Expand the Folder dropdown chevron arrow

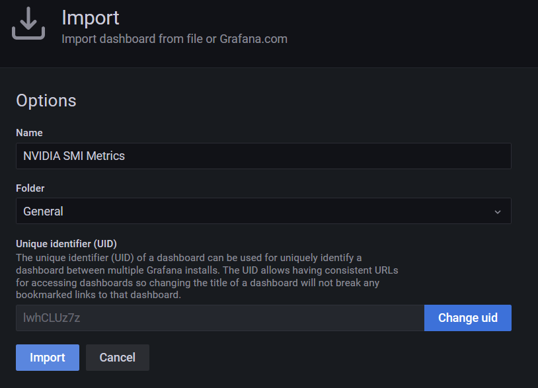[x=498, y=212]
